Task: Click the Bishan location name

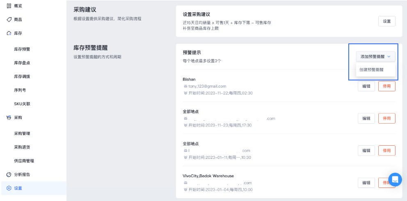Action: point(189,79)
